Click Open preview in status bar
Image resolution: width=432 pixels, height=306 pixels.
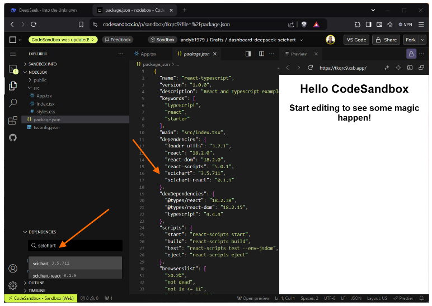253,298
